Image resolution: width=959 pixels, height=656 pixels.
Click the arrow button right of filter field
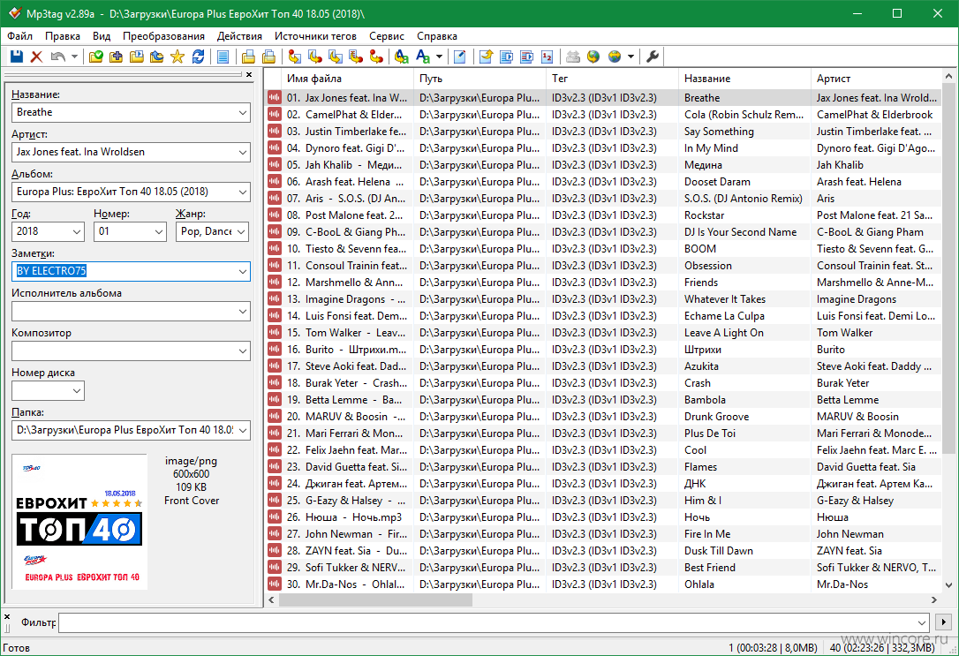click(x=943, y=622)
